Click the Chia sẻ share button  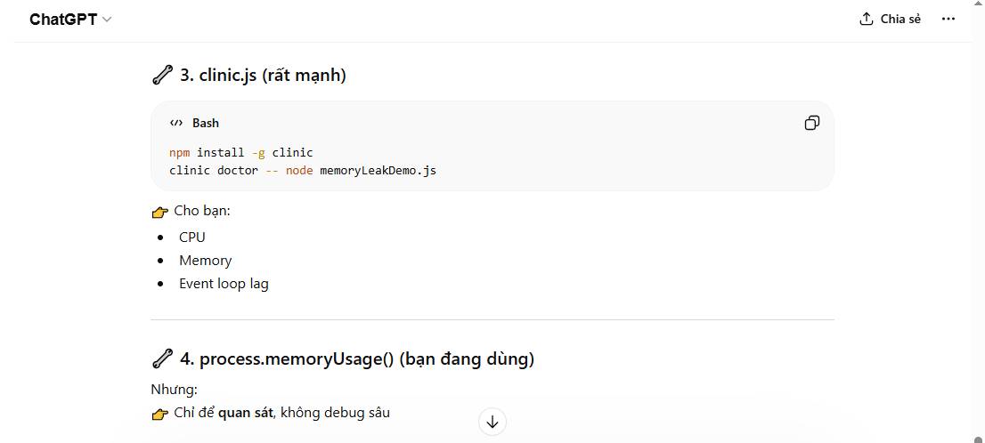point(890,19)
